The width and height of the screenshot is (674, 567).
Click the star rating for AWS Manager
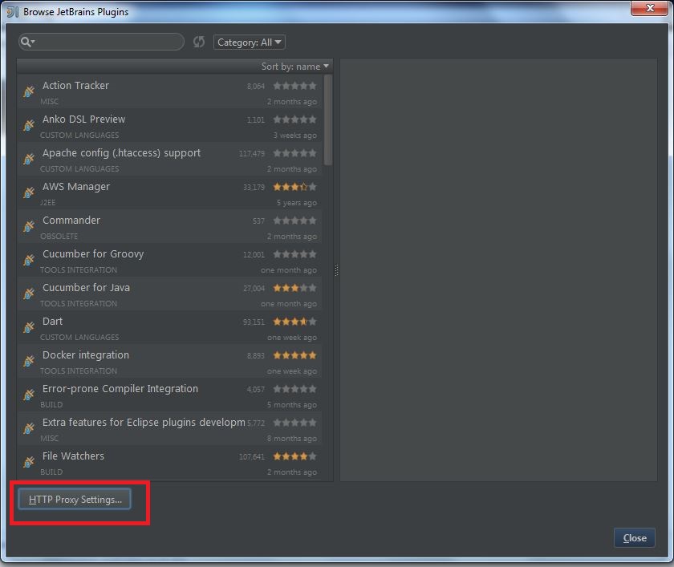[x=295, y=187]
